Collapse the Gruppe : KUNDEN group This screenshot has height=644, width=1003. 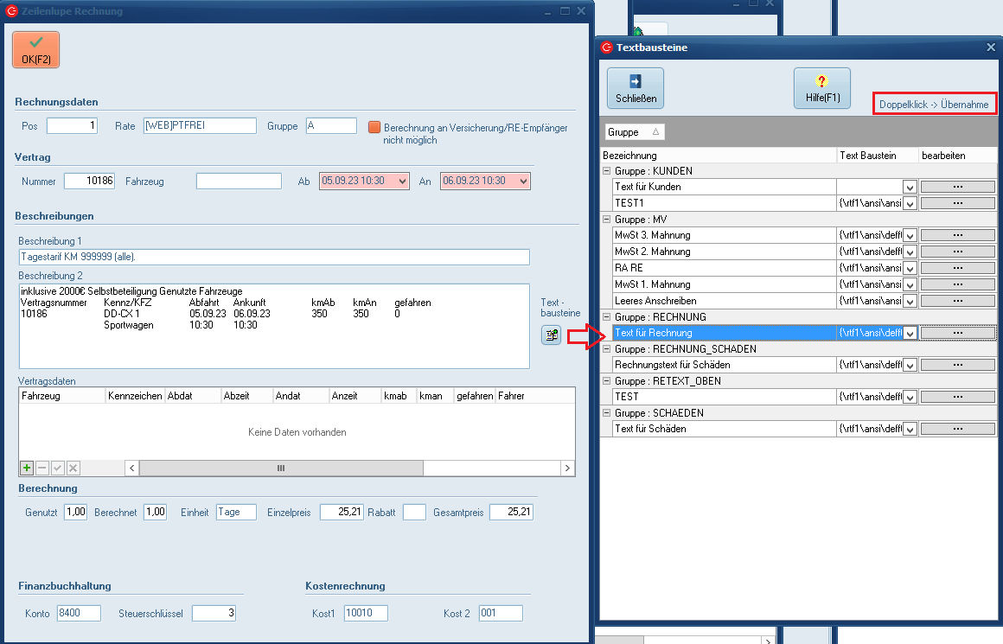pos(607,171)
